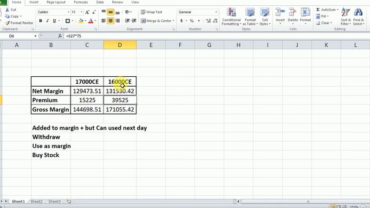
Task: Switch to the Insert ribbon tab
Action: [34, 2]
